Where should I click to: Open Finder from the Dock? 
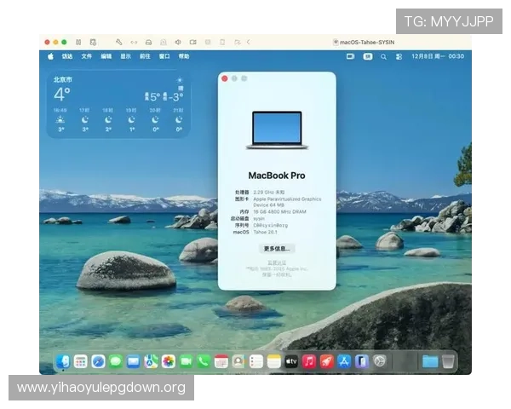point(63,361)
